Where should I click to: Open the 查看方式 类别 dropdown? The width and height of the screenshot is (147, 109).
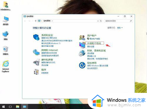coord(120,28)
